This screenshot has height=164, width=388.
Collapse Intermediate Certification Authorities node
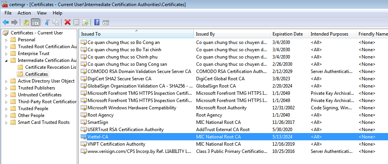[6, 61]
